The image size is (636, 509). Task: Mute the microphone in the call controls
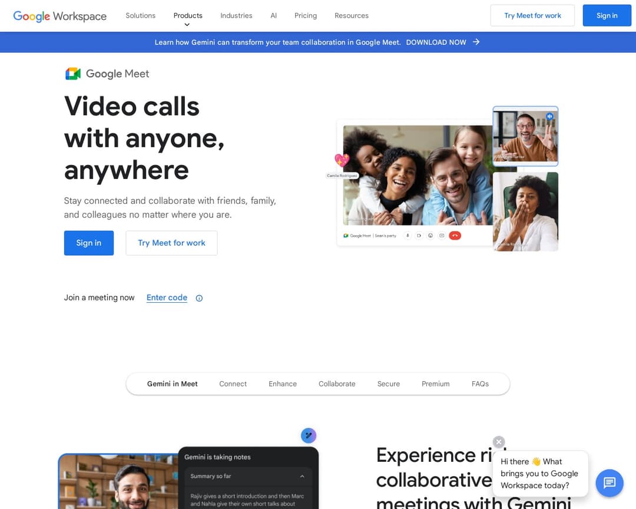pyautogui.click(x=408, y=235)
